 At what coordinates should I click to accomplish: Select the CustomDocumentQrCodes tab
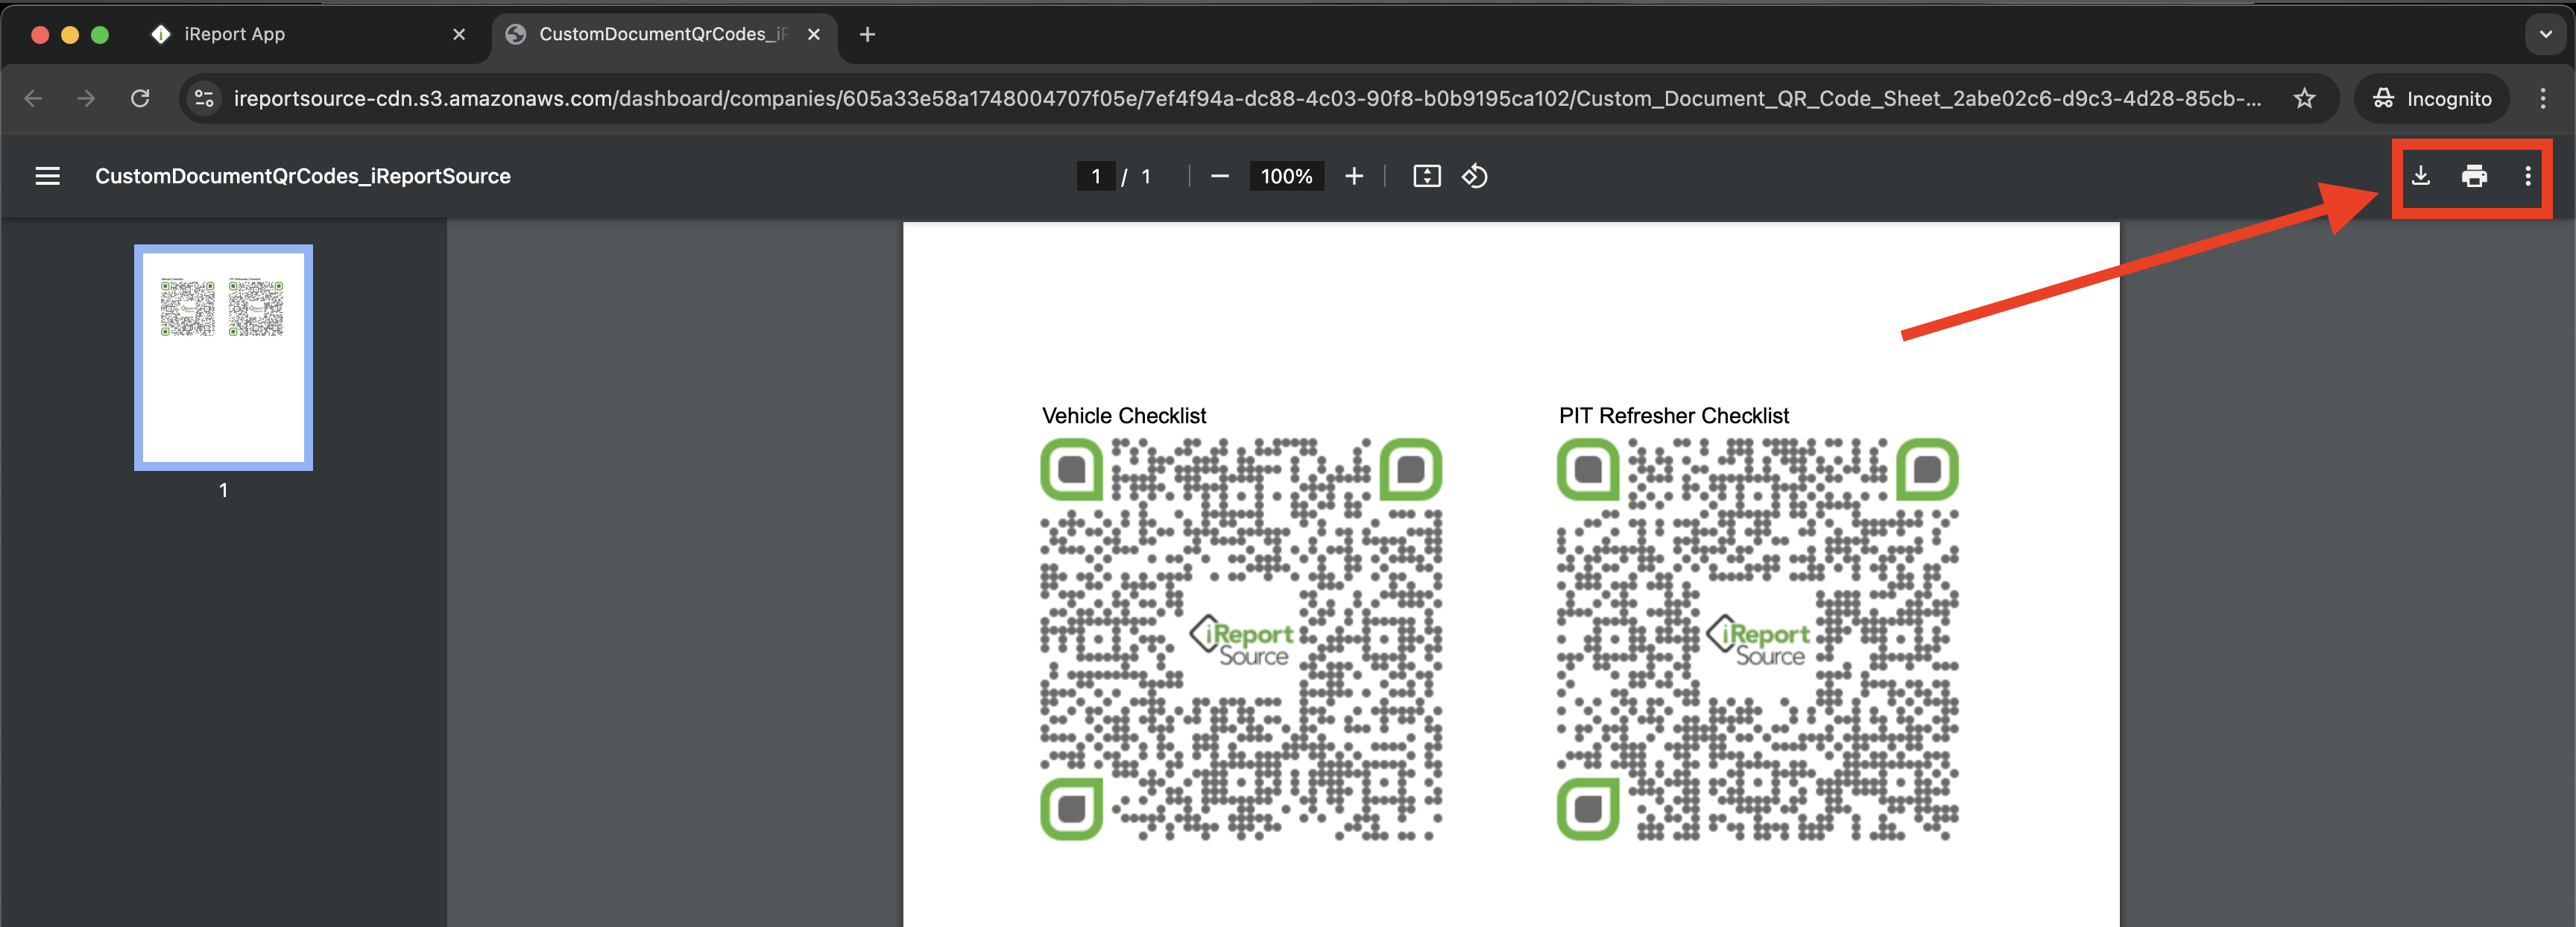[663, 34]
